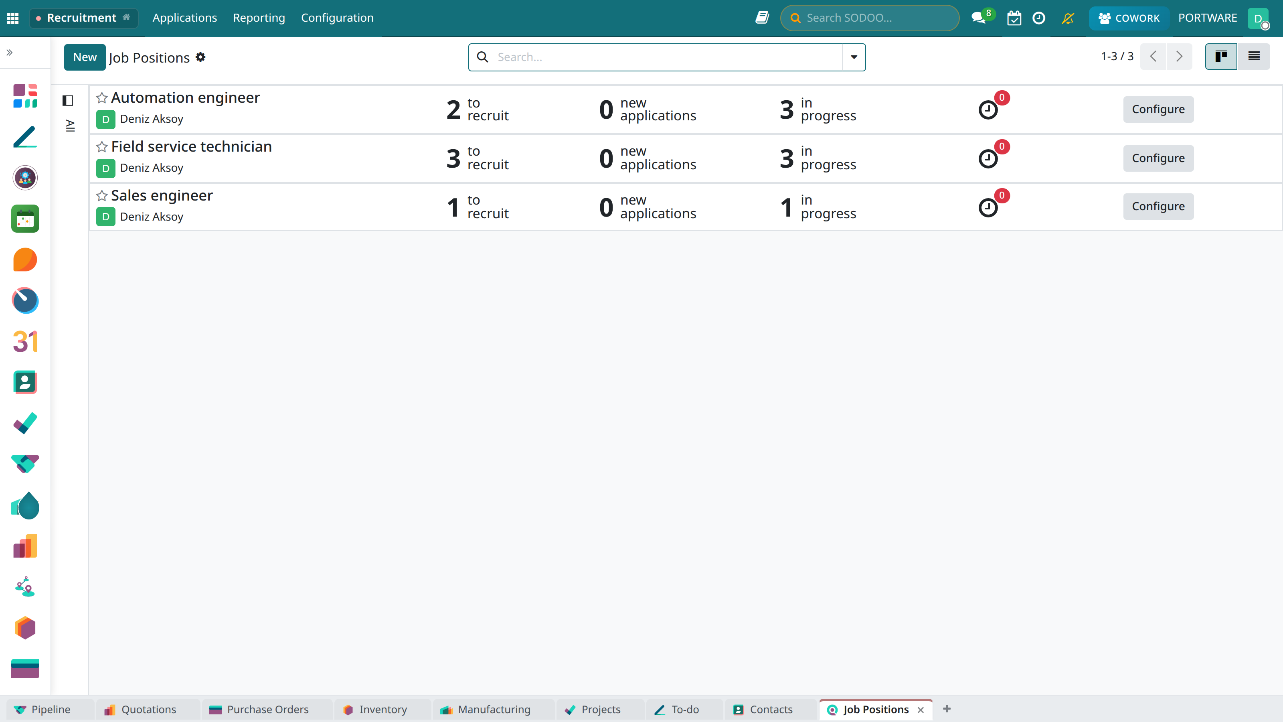Open the Dashboards app in sidebar
This screenshot has width=1283, height=722.
pyautogui.click(x=25, y=96)
